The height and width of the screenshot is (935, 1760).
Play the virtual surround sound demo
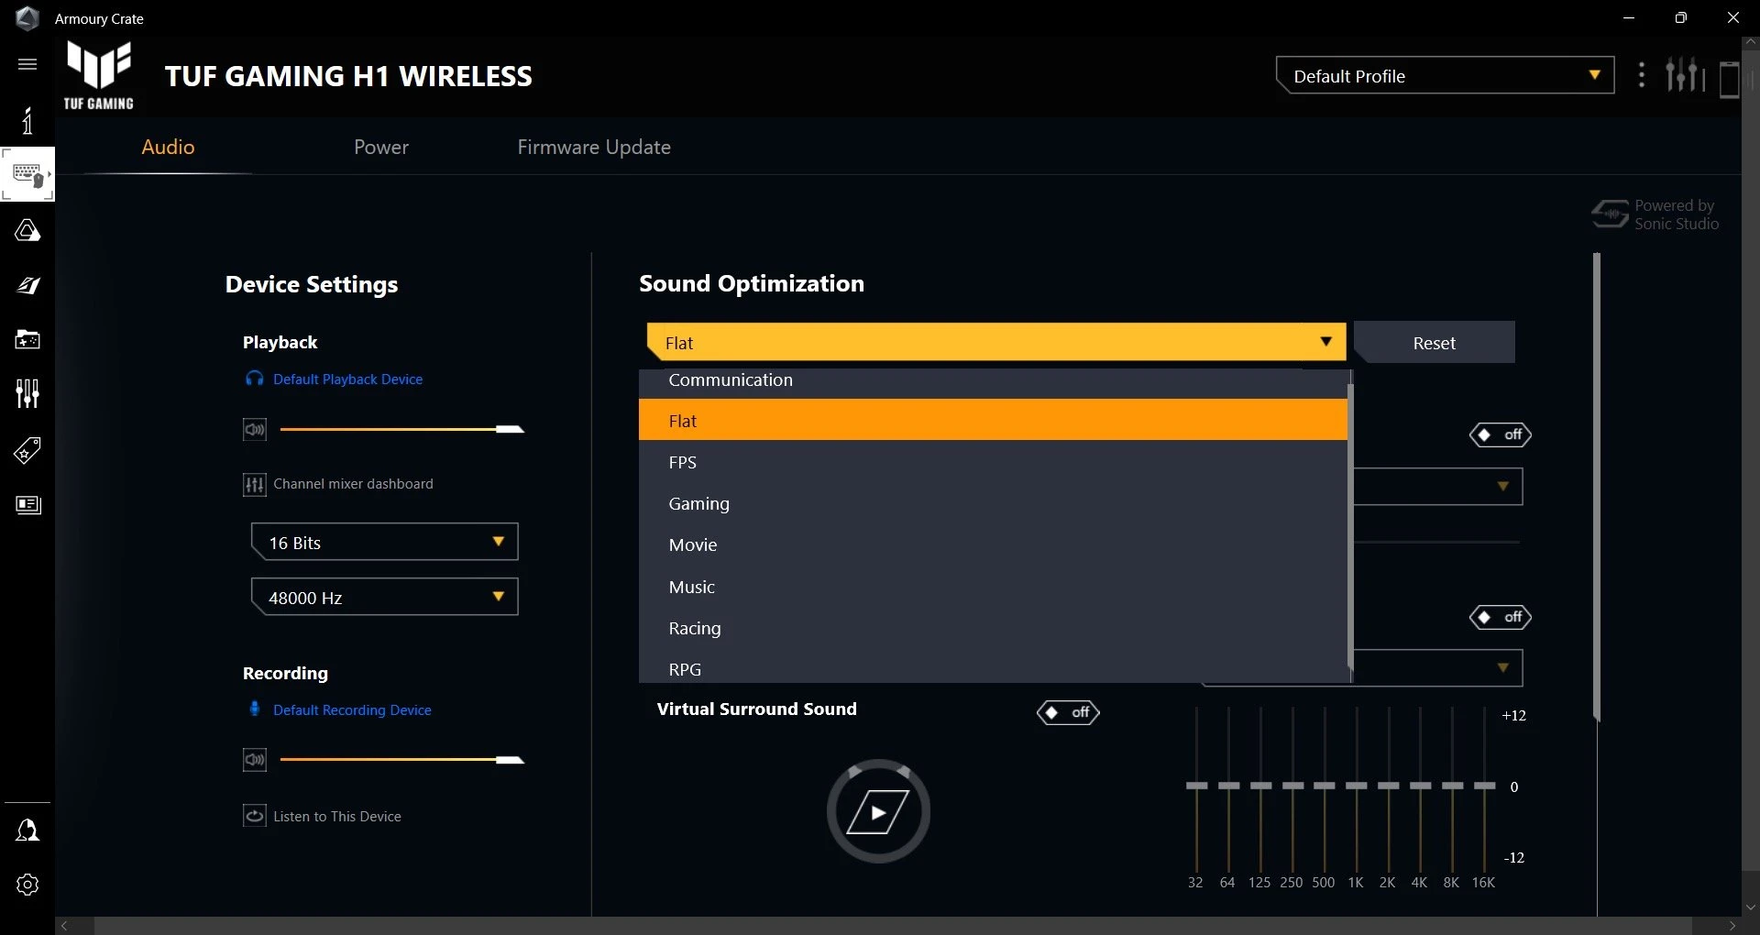[878, 811]
